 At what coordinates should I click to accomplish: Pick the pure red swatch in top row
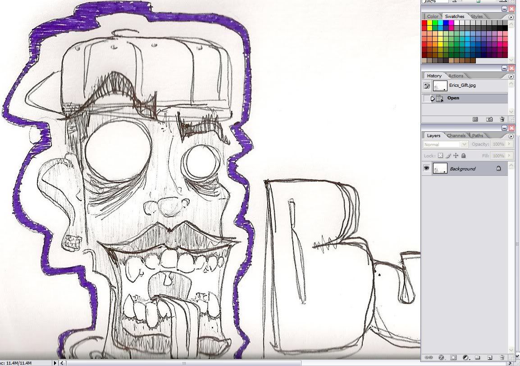[424, 23]
